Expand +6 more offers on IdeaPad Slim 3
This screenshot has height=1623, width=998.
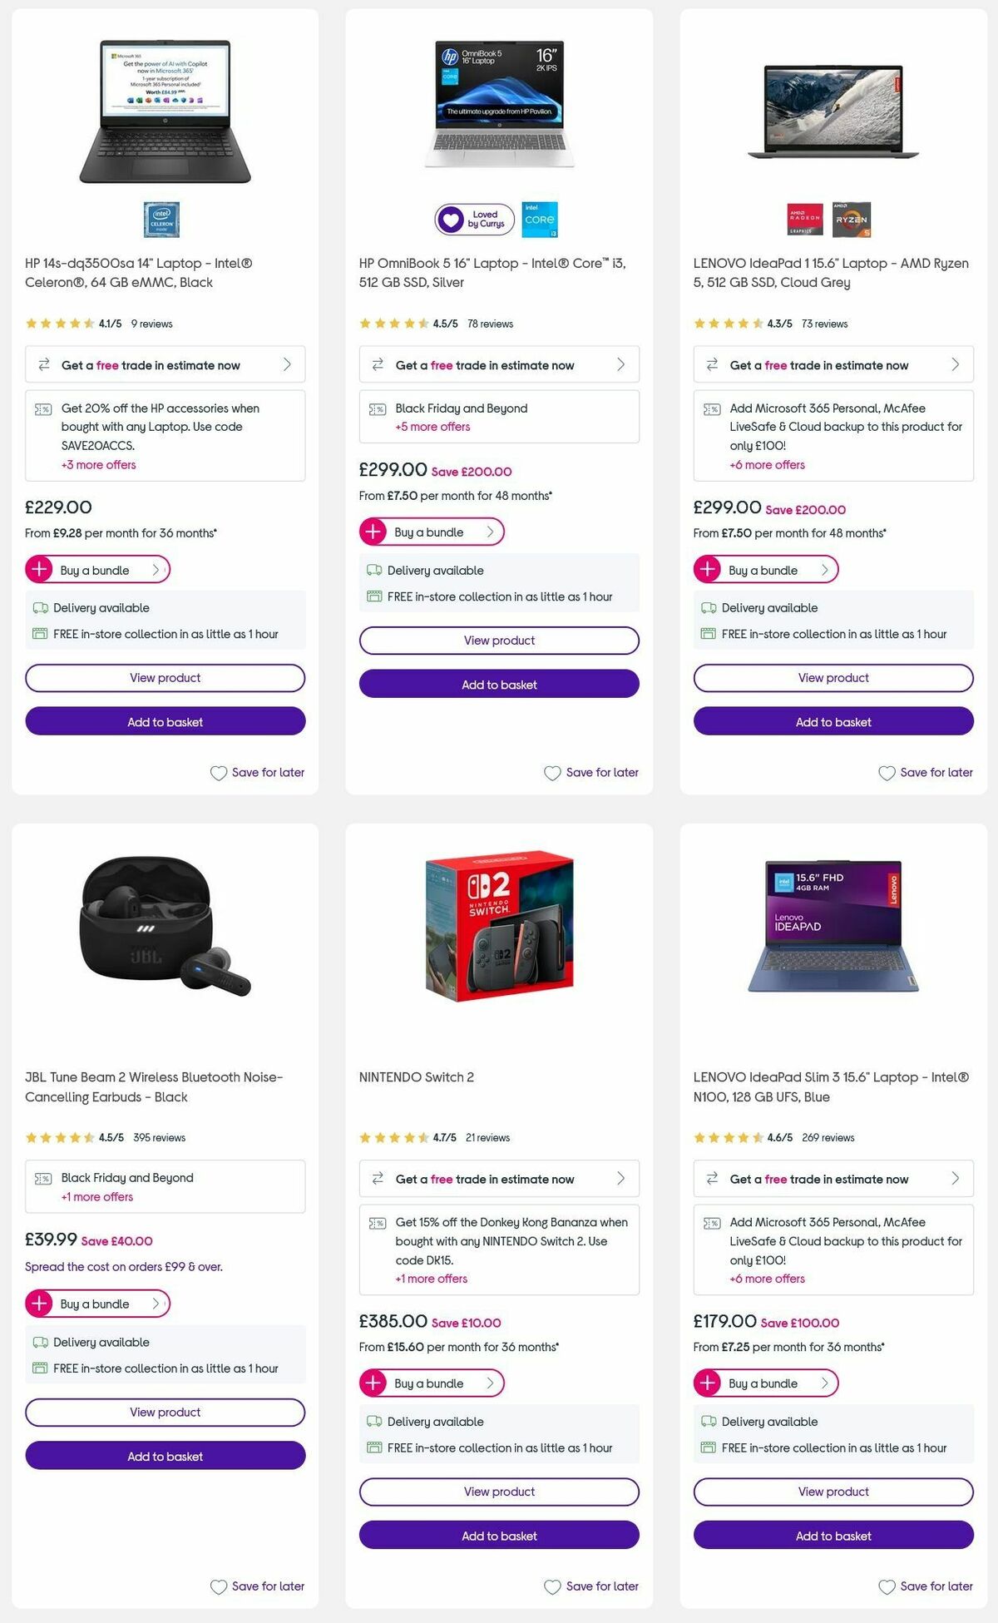765,1279
